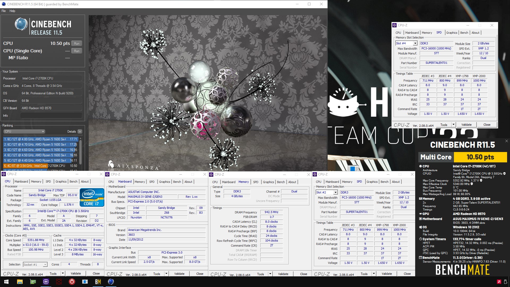Click the Memory CPU-Z window title icon
Viewport: 510px width, 287px height.
pos(211,175)
